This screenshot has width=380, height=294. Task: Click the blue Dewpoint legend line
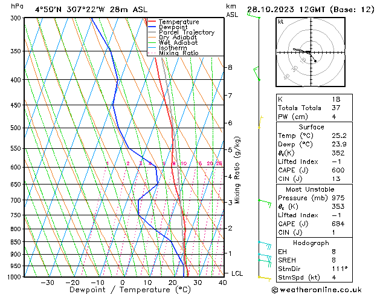[x=152, y=27]
